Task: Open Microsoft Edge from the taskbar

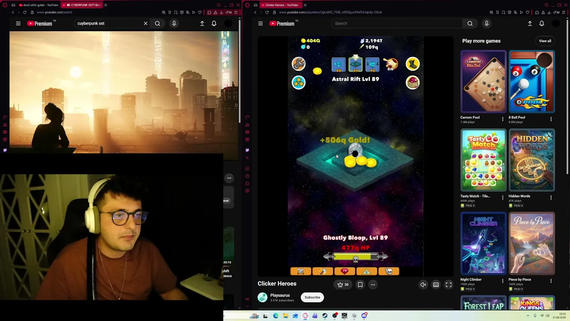Action: point(276,316)
